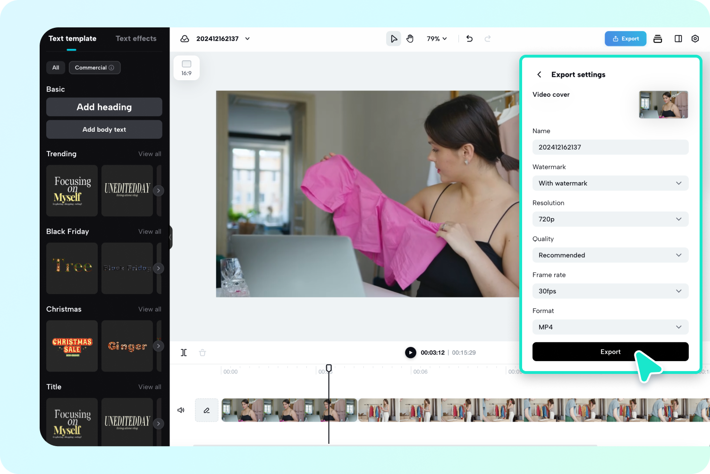
Task: Split the clip at the playhead
Action: pyautogui.click(x=184, y=352)
